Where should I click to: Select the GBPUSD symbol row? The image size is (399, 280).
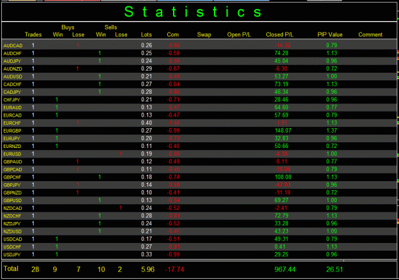(199, 201)
